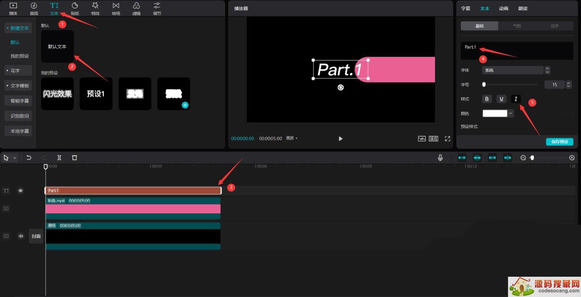Image resolution: width=581 pixels, height=297 pixels.
Task: Click the delete trash icon
Action: (74, 158)
